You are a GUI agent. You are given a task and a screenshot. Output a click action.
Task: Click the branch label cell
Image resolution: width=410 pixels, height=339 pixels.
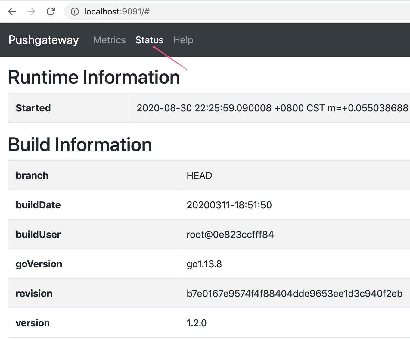(94, 175)
